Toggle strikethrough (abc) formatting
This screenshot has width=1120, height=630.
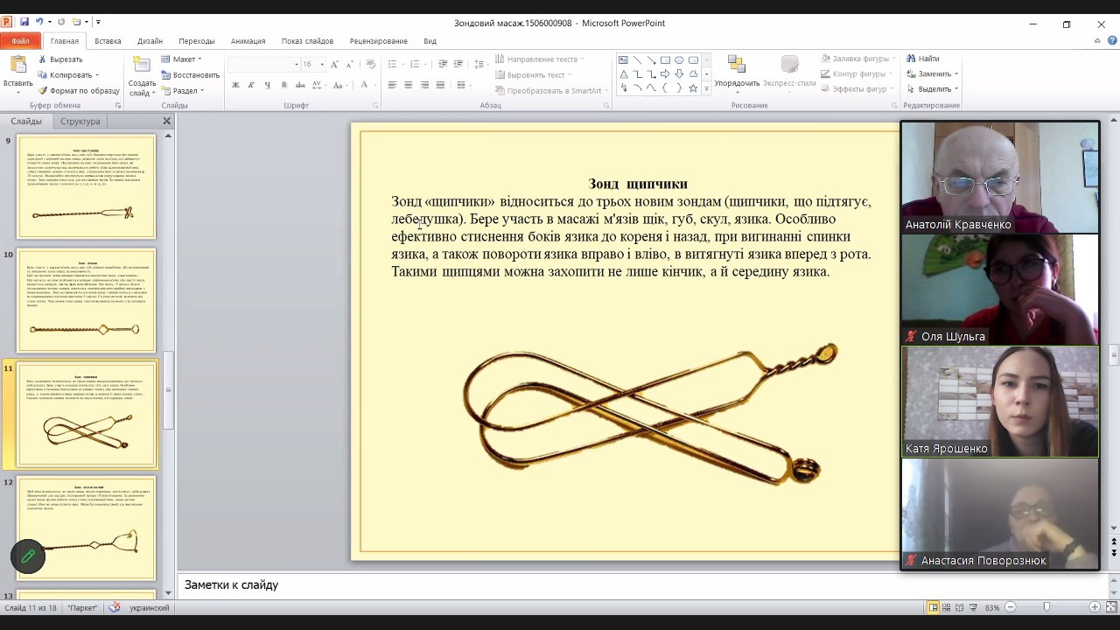298,85
